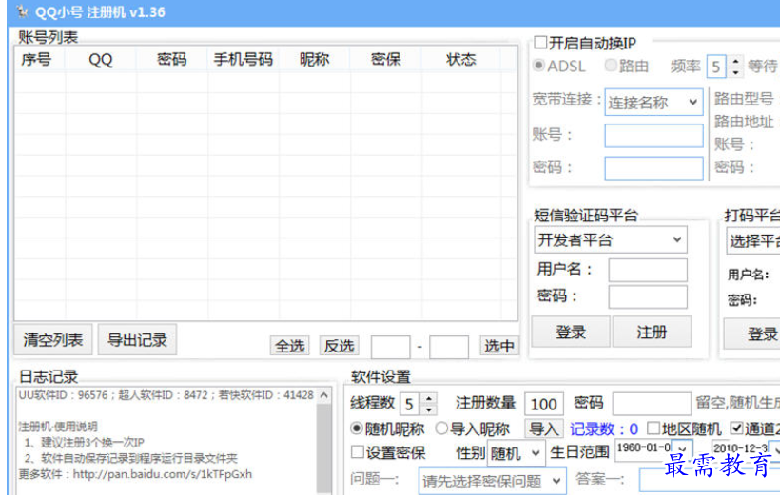Toggle the 地区随机 checkbox
Image resolution: width=780 pixels, height=495 pixels.
(653, 428)
